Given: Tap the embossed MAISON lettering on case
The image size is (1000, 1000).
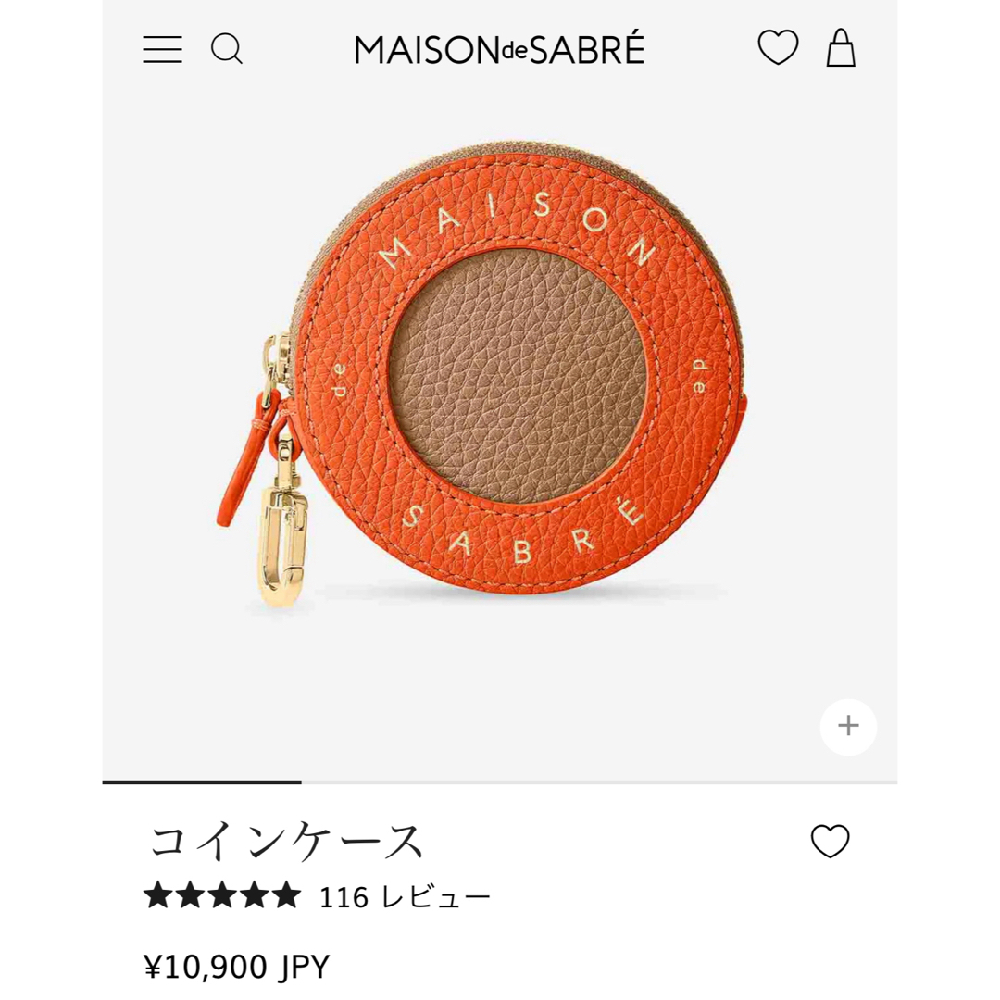Looking at the screenshot, I should (x=518, y=229).
